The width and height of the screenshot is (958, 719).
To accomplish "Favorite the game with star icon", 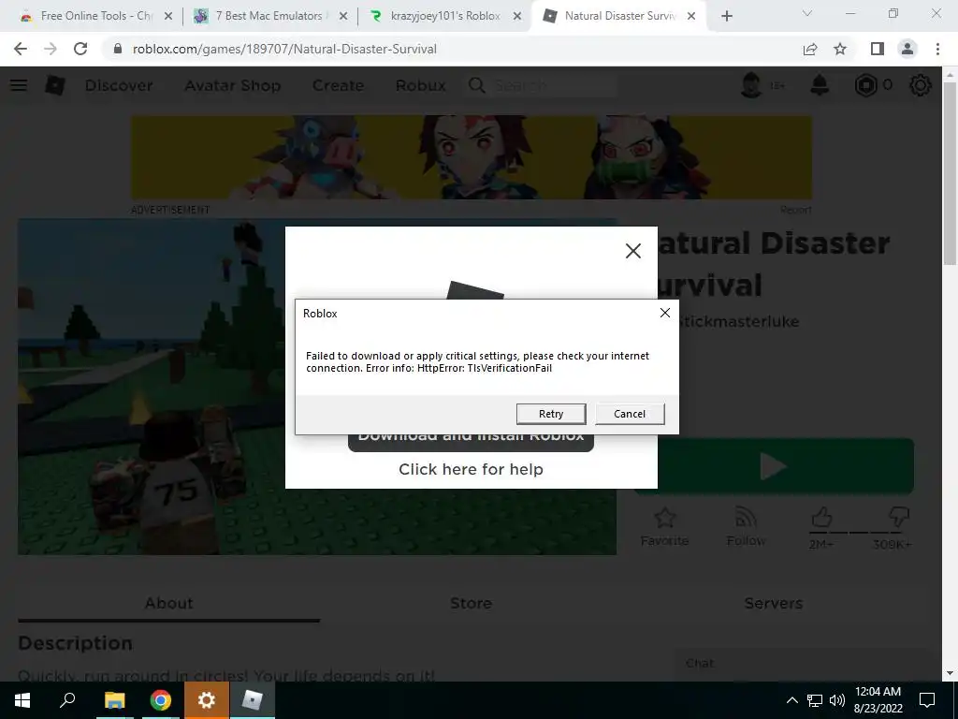I will tap(664, 518).
